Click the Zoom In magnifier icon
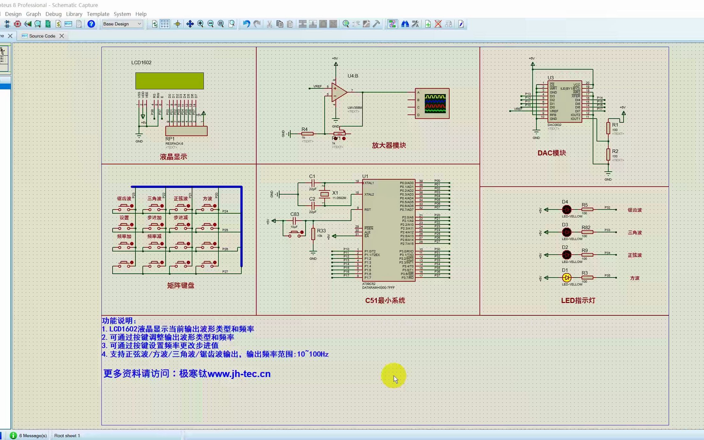The image size is (704, 440). click(200, 24)
